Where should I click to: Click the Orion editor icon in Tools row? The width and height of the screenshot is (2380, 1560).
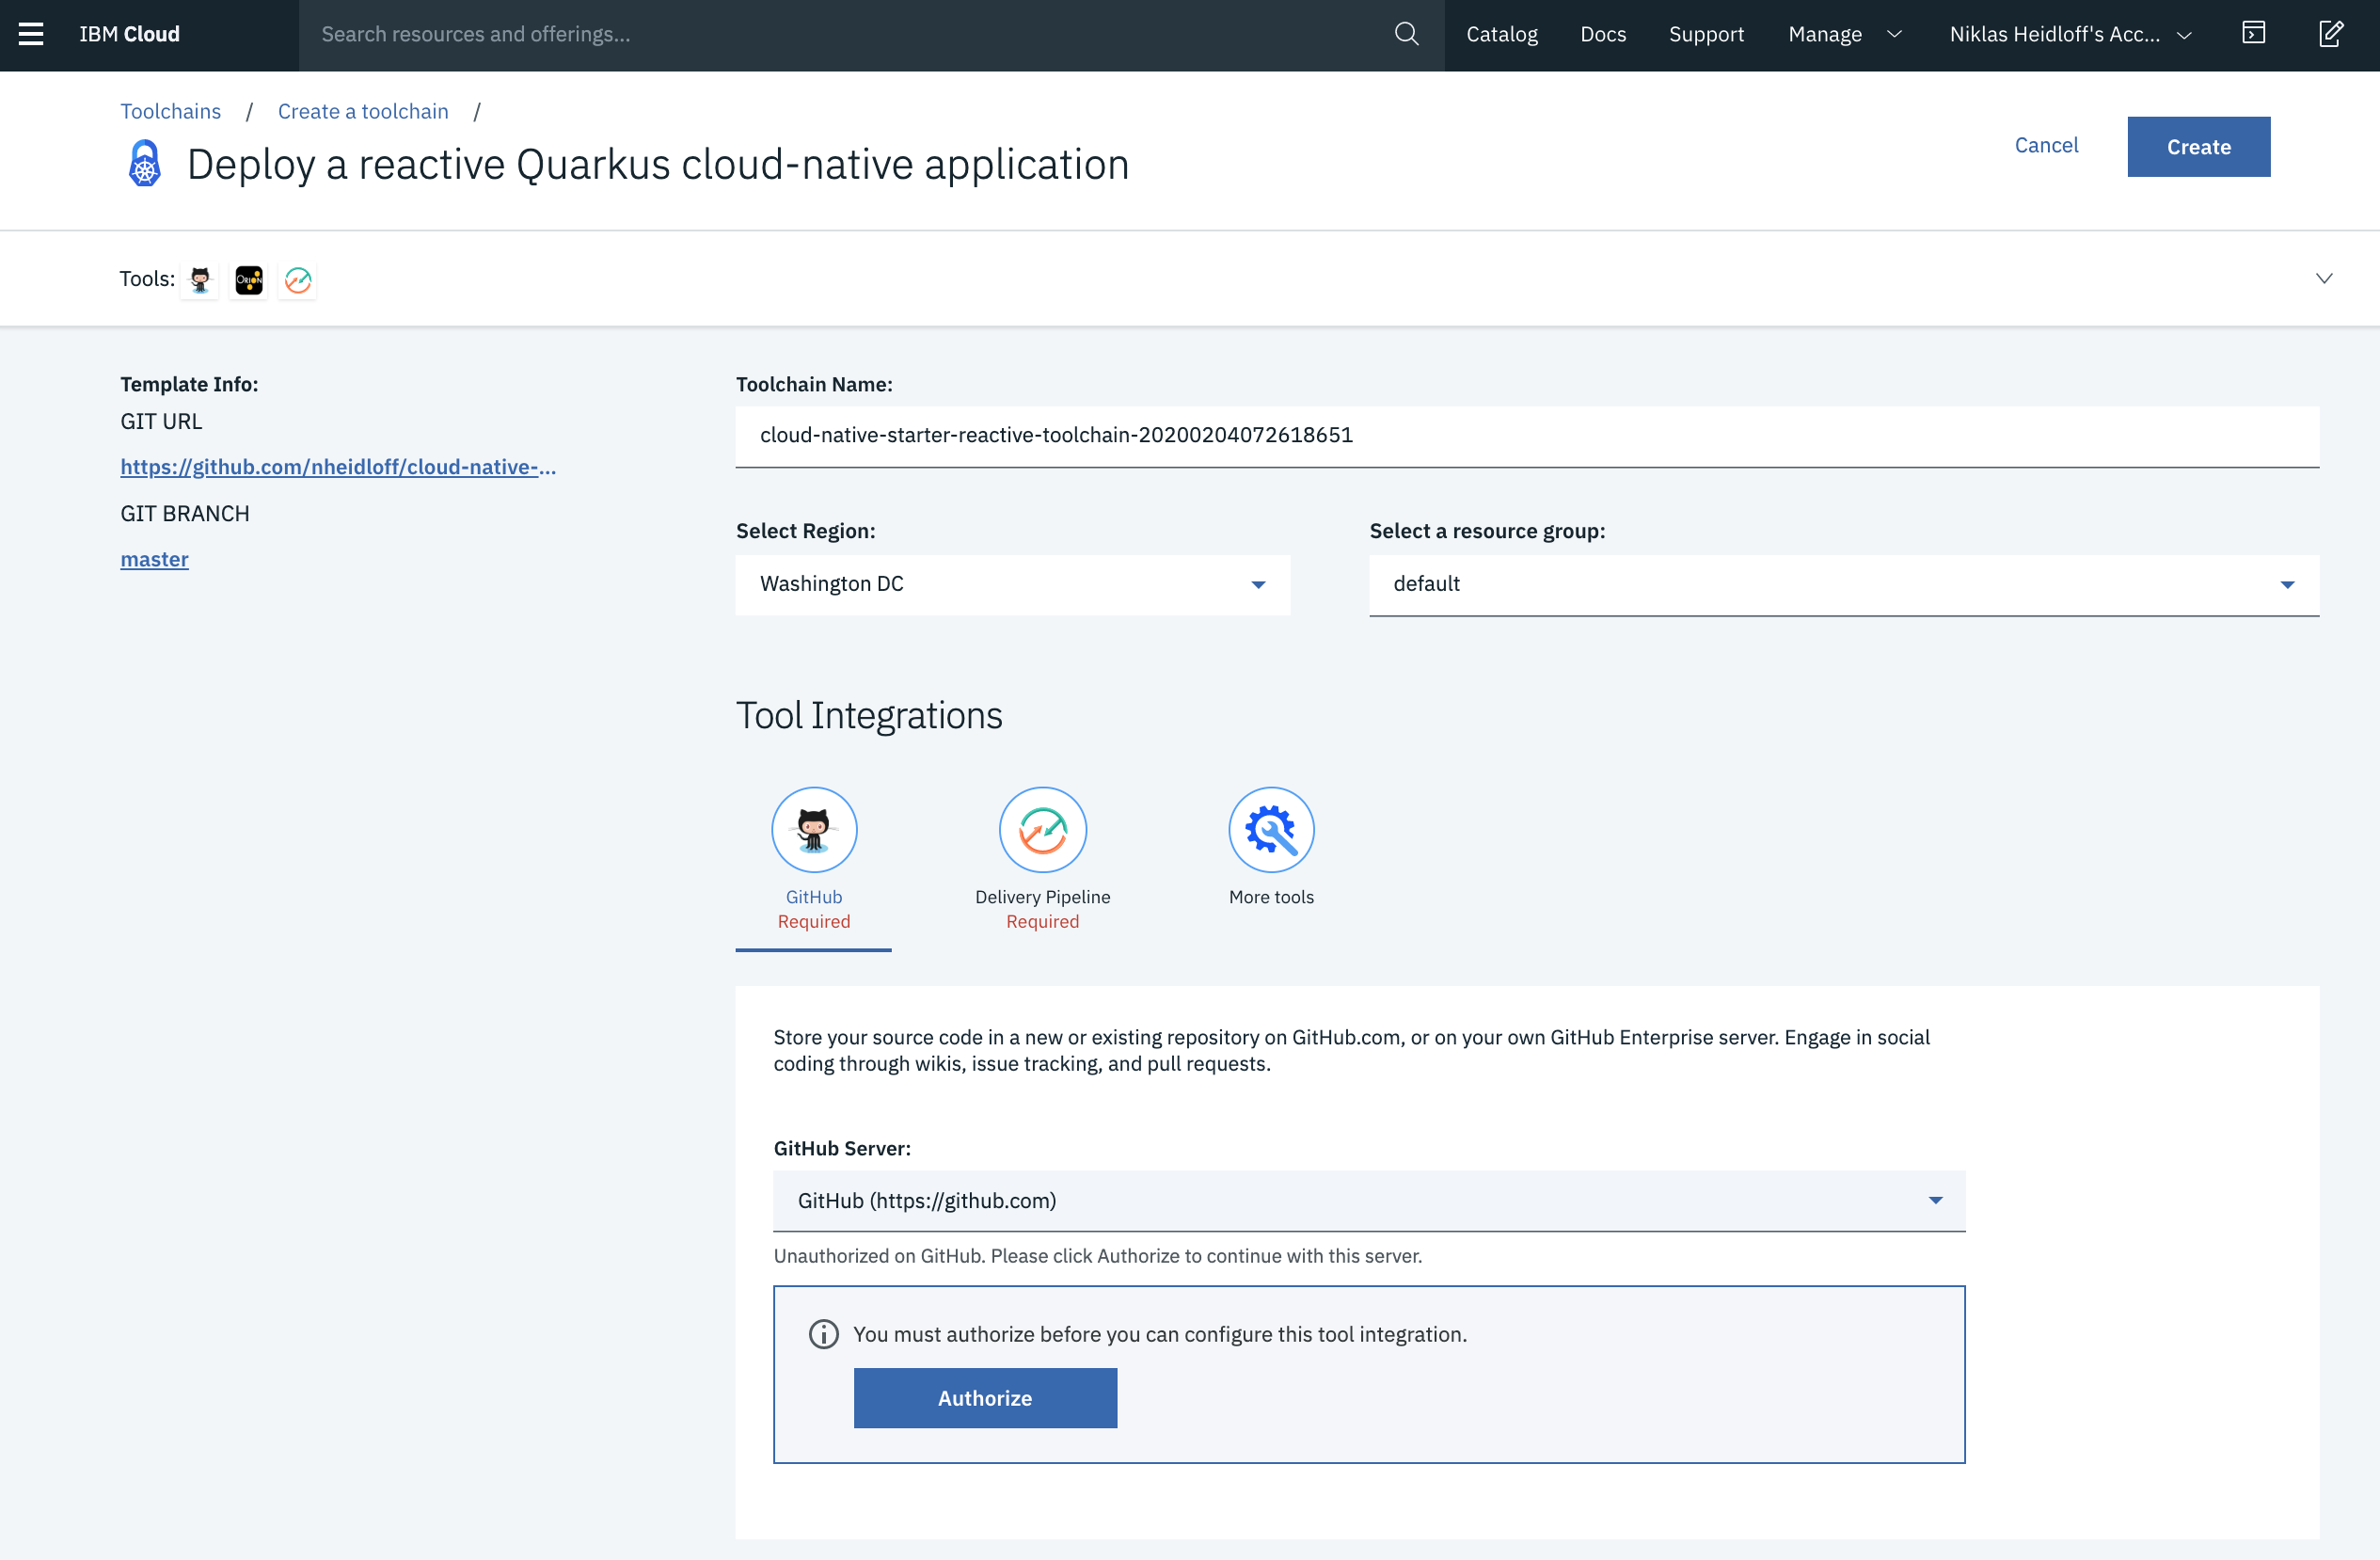tap(249, 280)
